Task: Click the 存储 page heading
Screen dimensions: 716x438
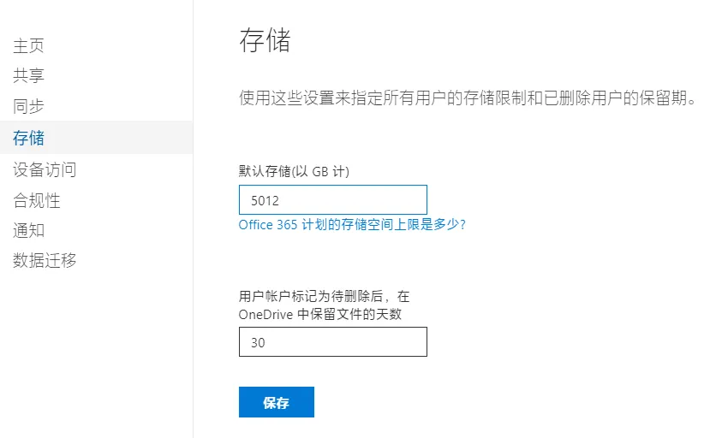Action: [265, 41]
